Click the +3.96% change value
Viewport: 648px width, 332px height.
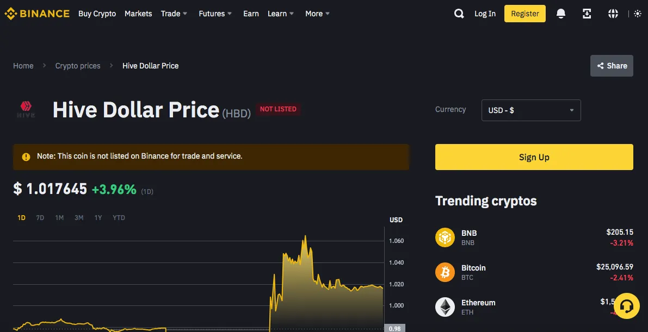(114, 189)
